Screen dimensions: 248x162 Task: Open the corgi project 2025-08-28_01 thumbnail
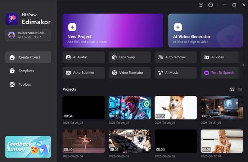(x=176, y=108)
